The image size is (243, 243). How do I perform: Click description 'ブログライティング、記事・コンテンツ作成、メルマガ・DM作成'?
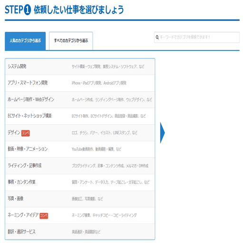point(110,166)
